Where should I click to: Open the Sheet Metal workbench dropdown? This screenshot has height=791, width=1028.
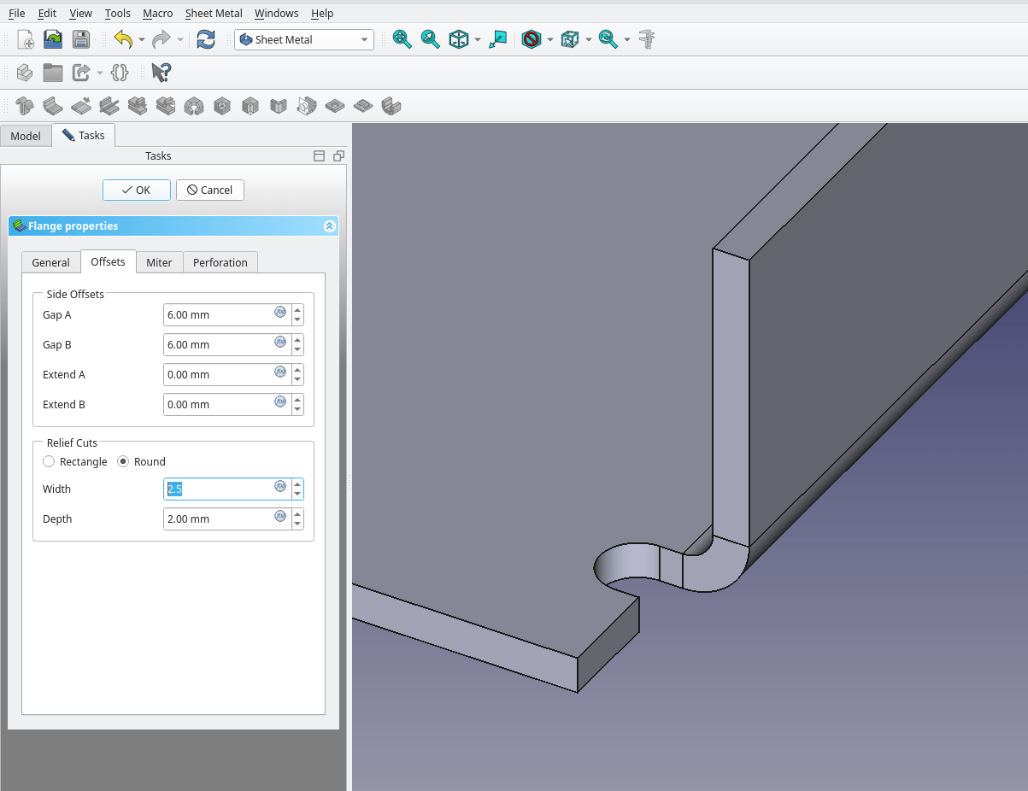click(x=304, y=39)
